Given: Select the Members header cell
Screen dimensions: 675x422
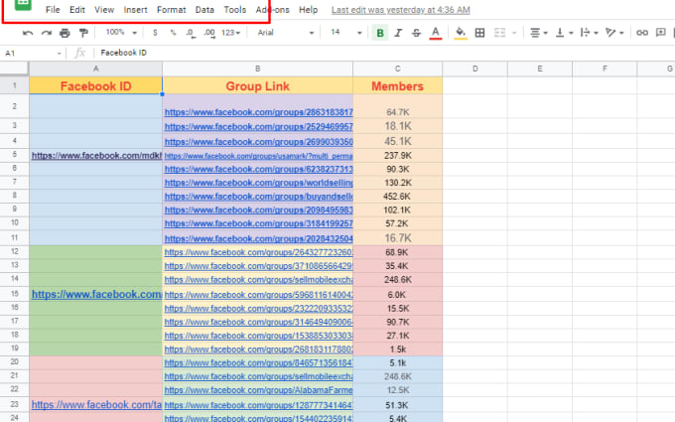Looking at the screenshot, I should coord(397,85).
